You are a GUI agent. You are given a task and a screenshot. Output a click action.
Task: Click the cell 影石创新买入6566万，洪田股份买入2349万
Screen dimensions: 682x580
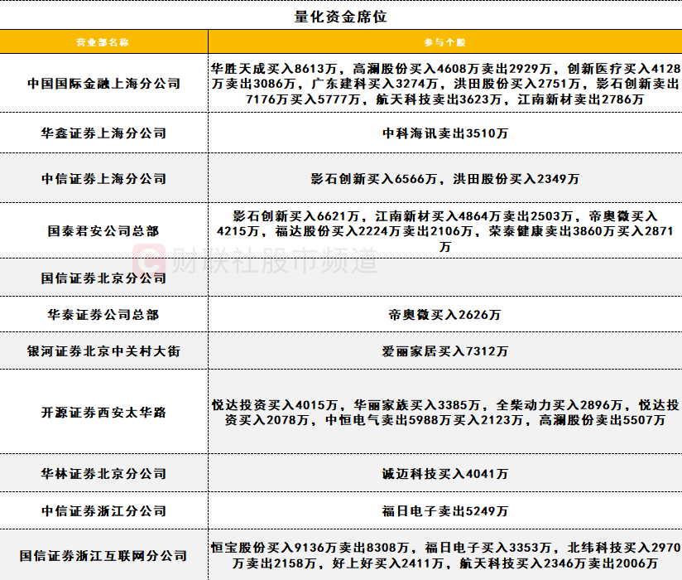point(445,178)
